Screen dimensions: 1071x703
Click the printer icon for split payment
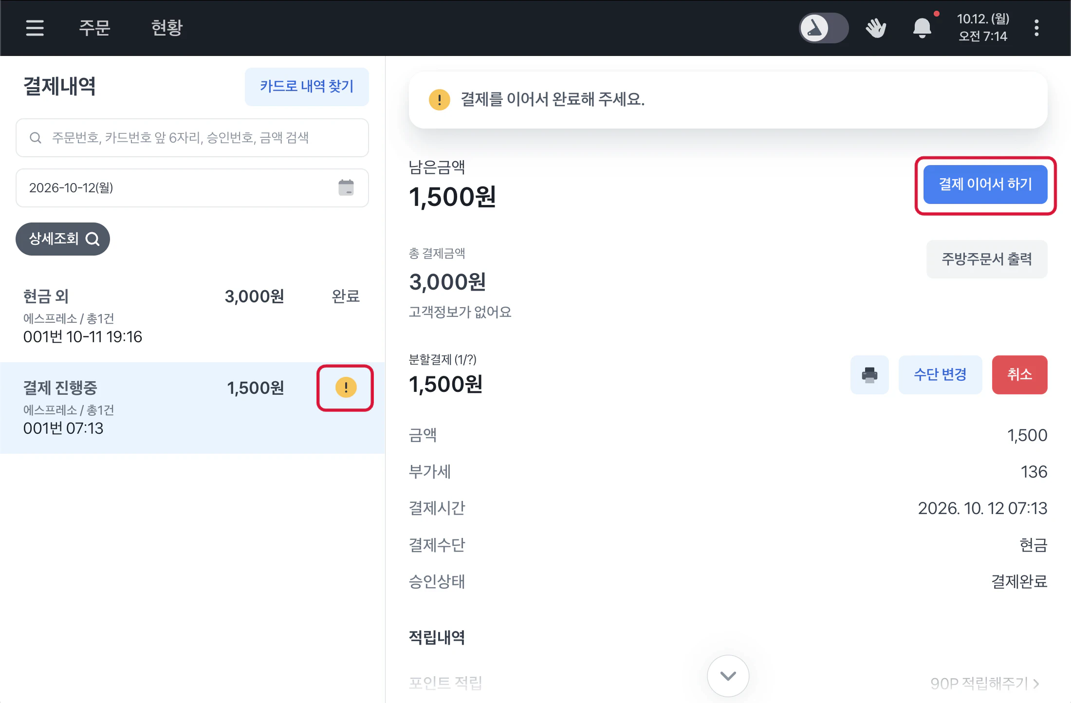869,375
